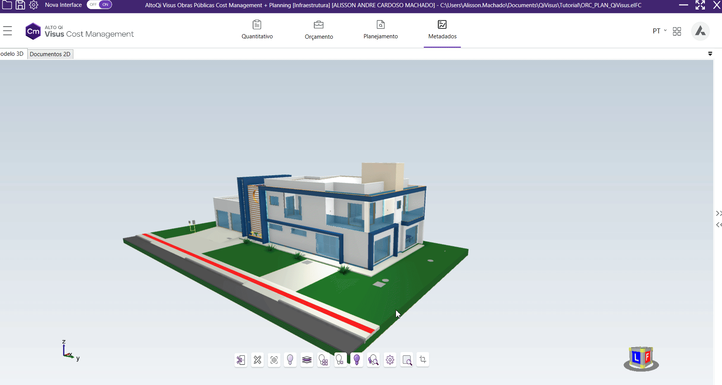Open the PT language dropdown
Screen dimensions: 722x385
click(659, 31)
